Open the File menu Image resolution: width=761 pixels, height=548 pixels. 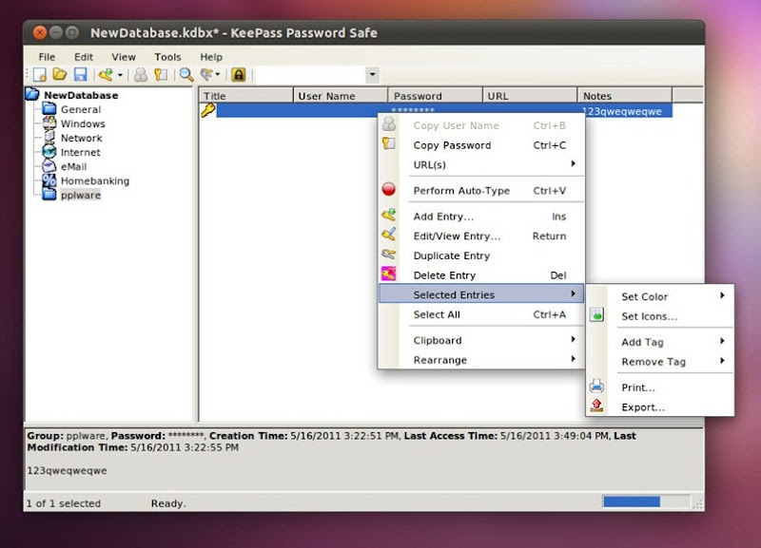(x=47, y=57)
